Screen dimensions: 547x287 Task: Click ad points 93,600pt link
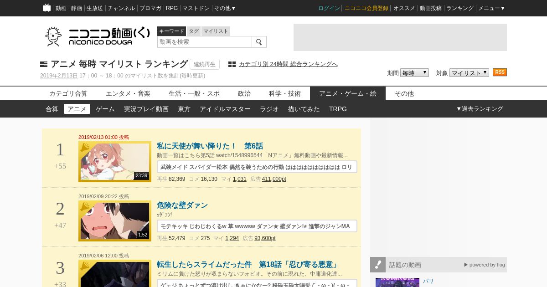(x=265, y=238)
